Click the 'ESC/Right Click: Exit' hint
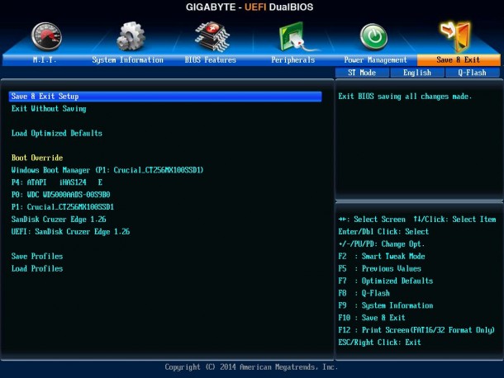 [x=379, y=343]
